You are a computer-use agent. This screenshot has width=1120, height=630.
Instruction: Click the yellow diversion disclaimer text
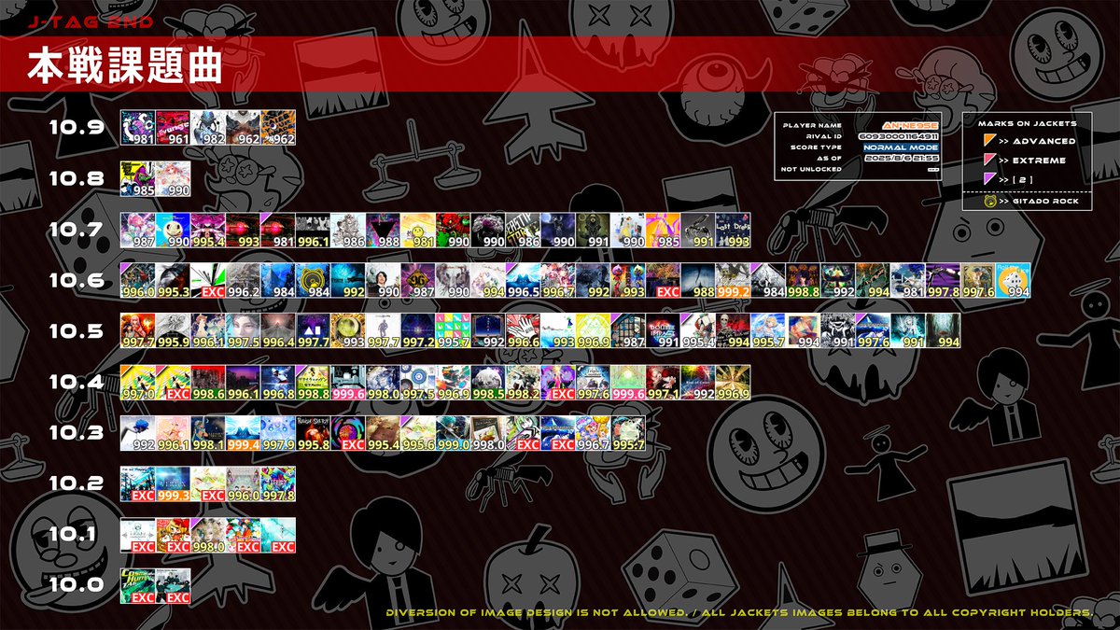[x=739, y=613]
